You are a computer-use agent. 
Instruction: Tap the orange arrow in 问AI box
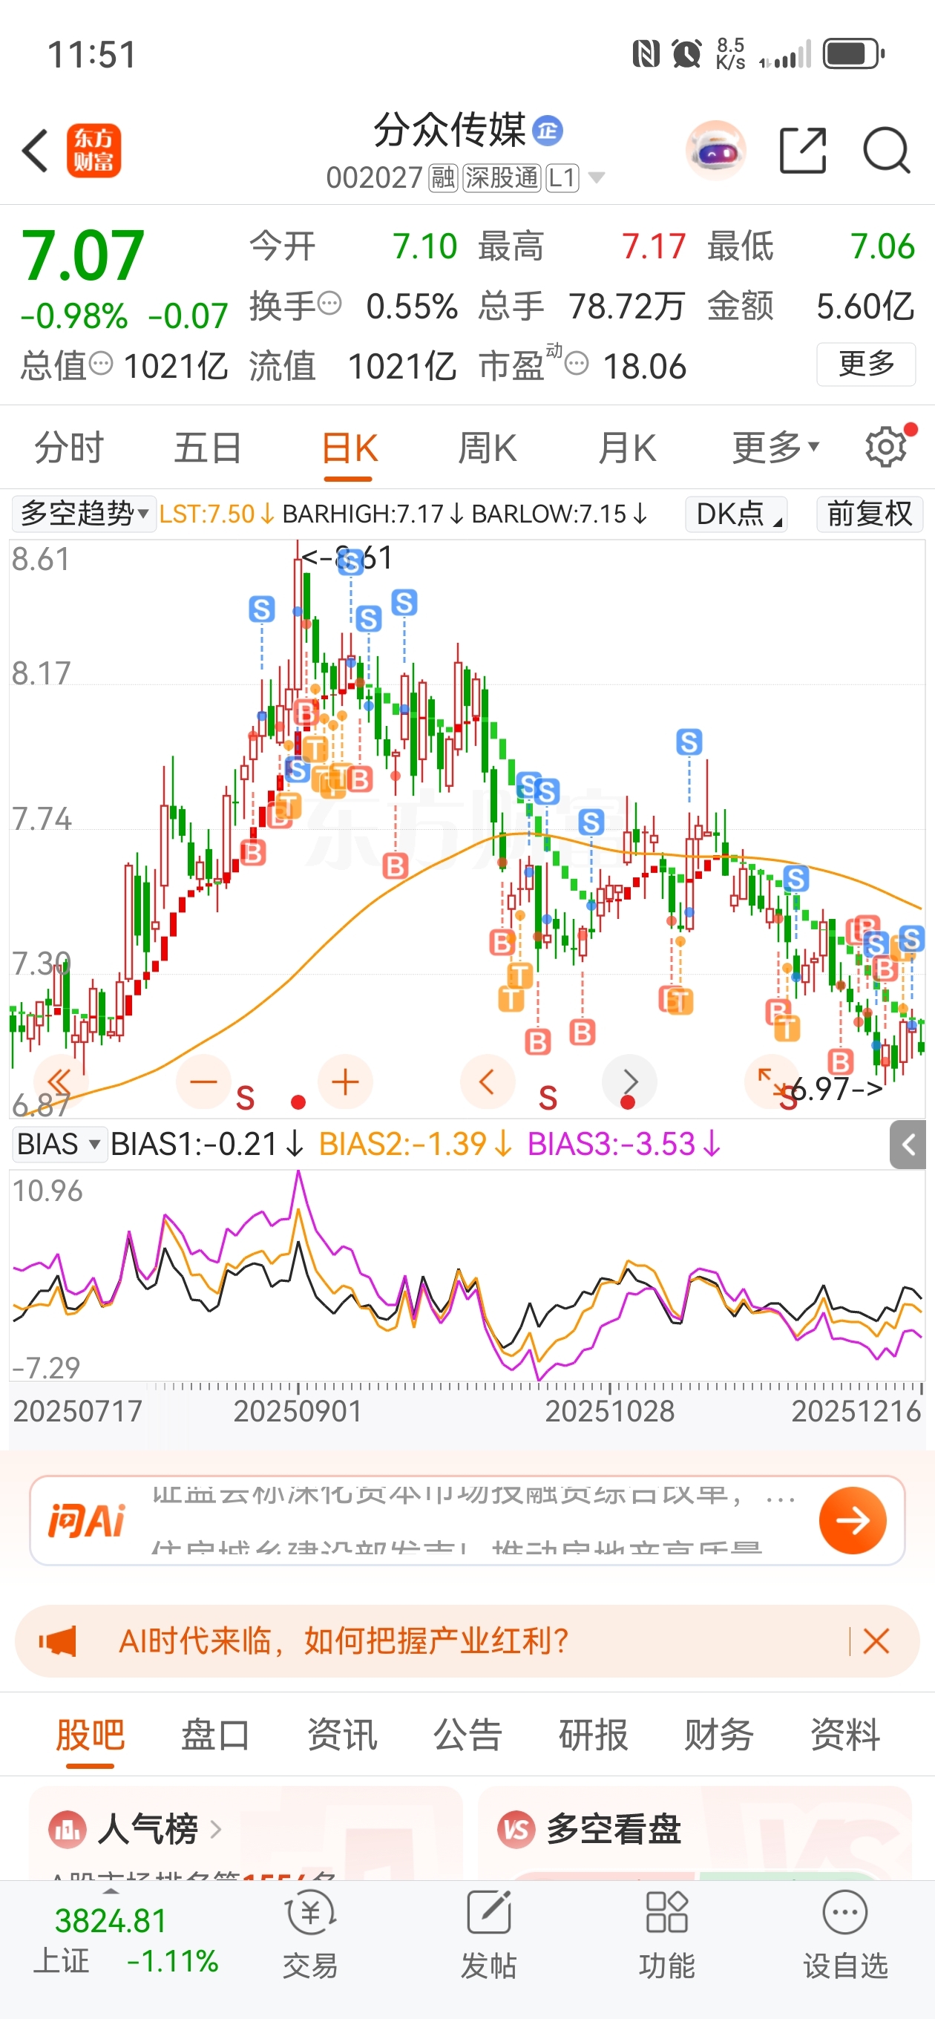852,1520
